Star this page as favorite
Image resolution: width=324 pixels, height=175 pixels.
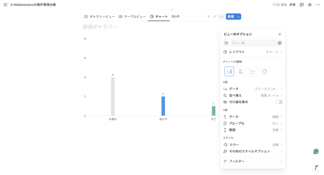(x=310, y=5)
